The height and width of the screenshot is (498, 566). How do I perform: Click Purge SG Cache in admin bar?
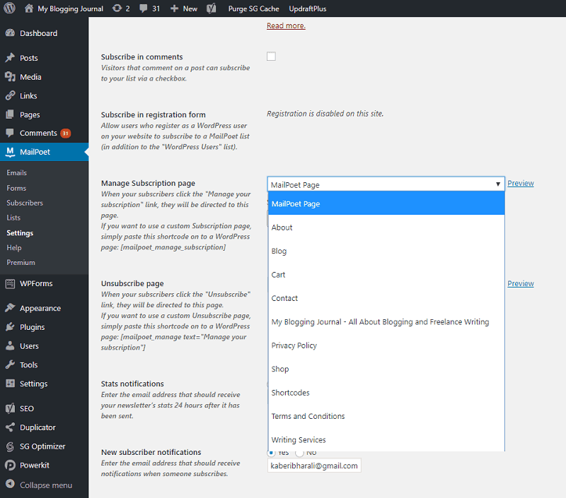click(x=253, y=8)
